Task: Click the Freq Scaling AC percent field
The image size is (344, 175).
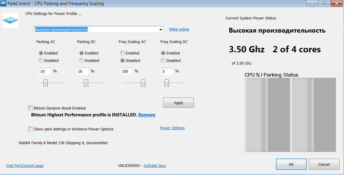Action: (126, 71)
